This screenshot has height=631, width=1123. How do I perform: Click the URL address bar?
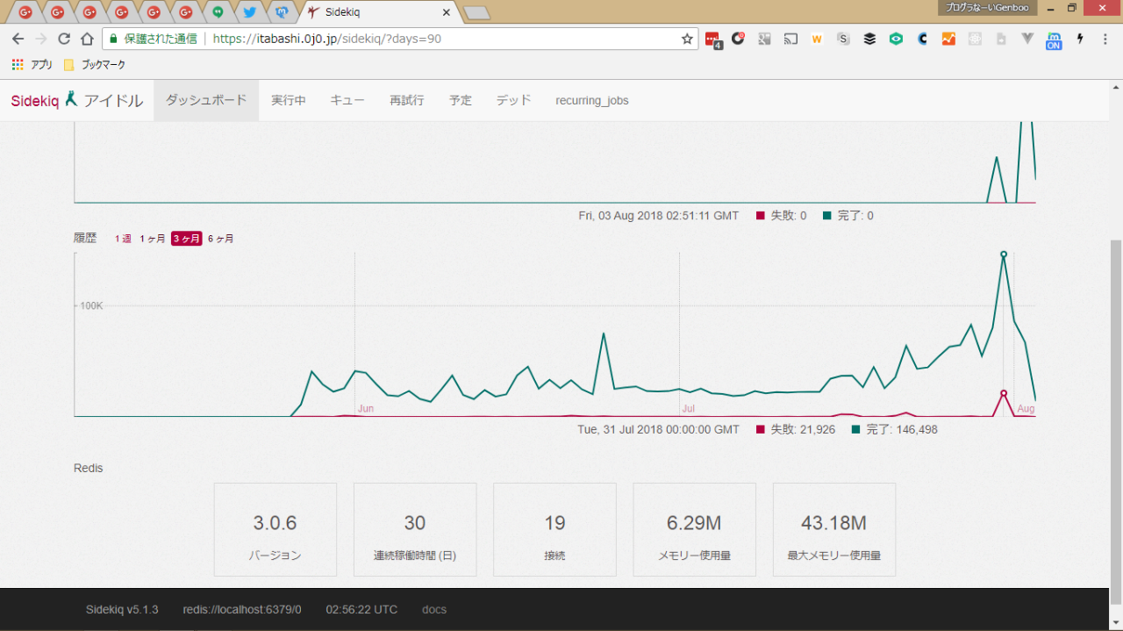pos(439,39)
